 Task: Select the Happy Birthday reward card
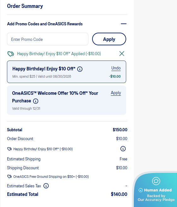click(67, 72)
